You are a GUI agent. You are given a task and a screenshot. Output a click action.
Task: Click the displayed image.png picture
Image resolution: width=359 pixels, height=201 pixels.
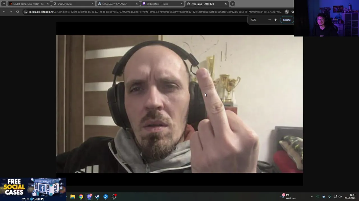[179, 104]
